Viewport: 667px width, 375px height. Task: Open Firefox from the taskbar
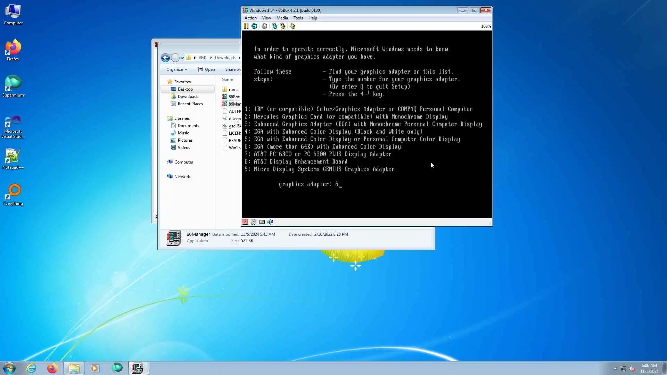point(52,368)
